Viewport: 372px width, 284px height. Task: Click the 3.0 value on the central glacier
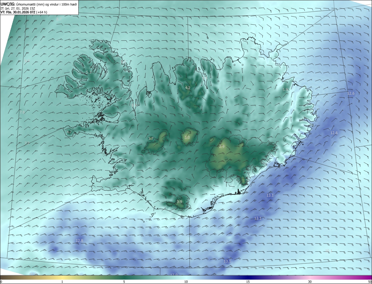187,137
